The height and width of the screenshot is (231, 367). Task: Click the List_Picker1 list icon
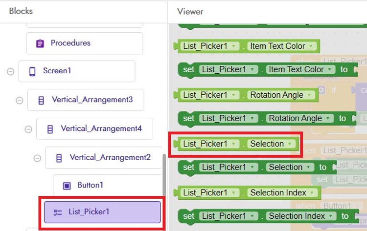pyautogui.click(x=58, y=212)
